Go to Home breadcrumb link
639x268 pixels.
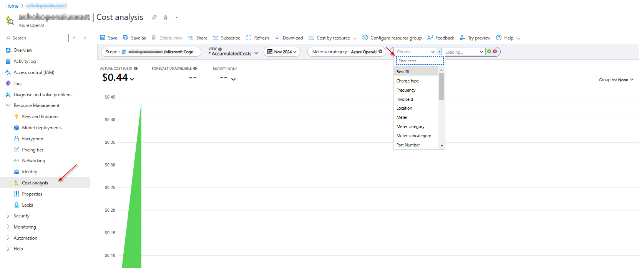pos(12,6)
